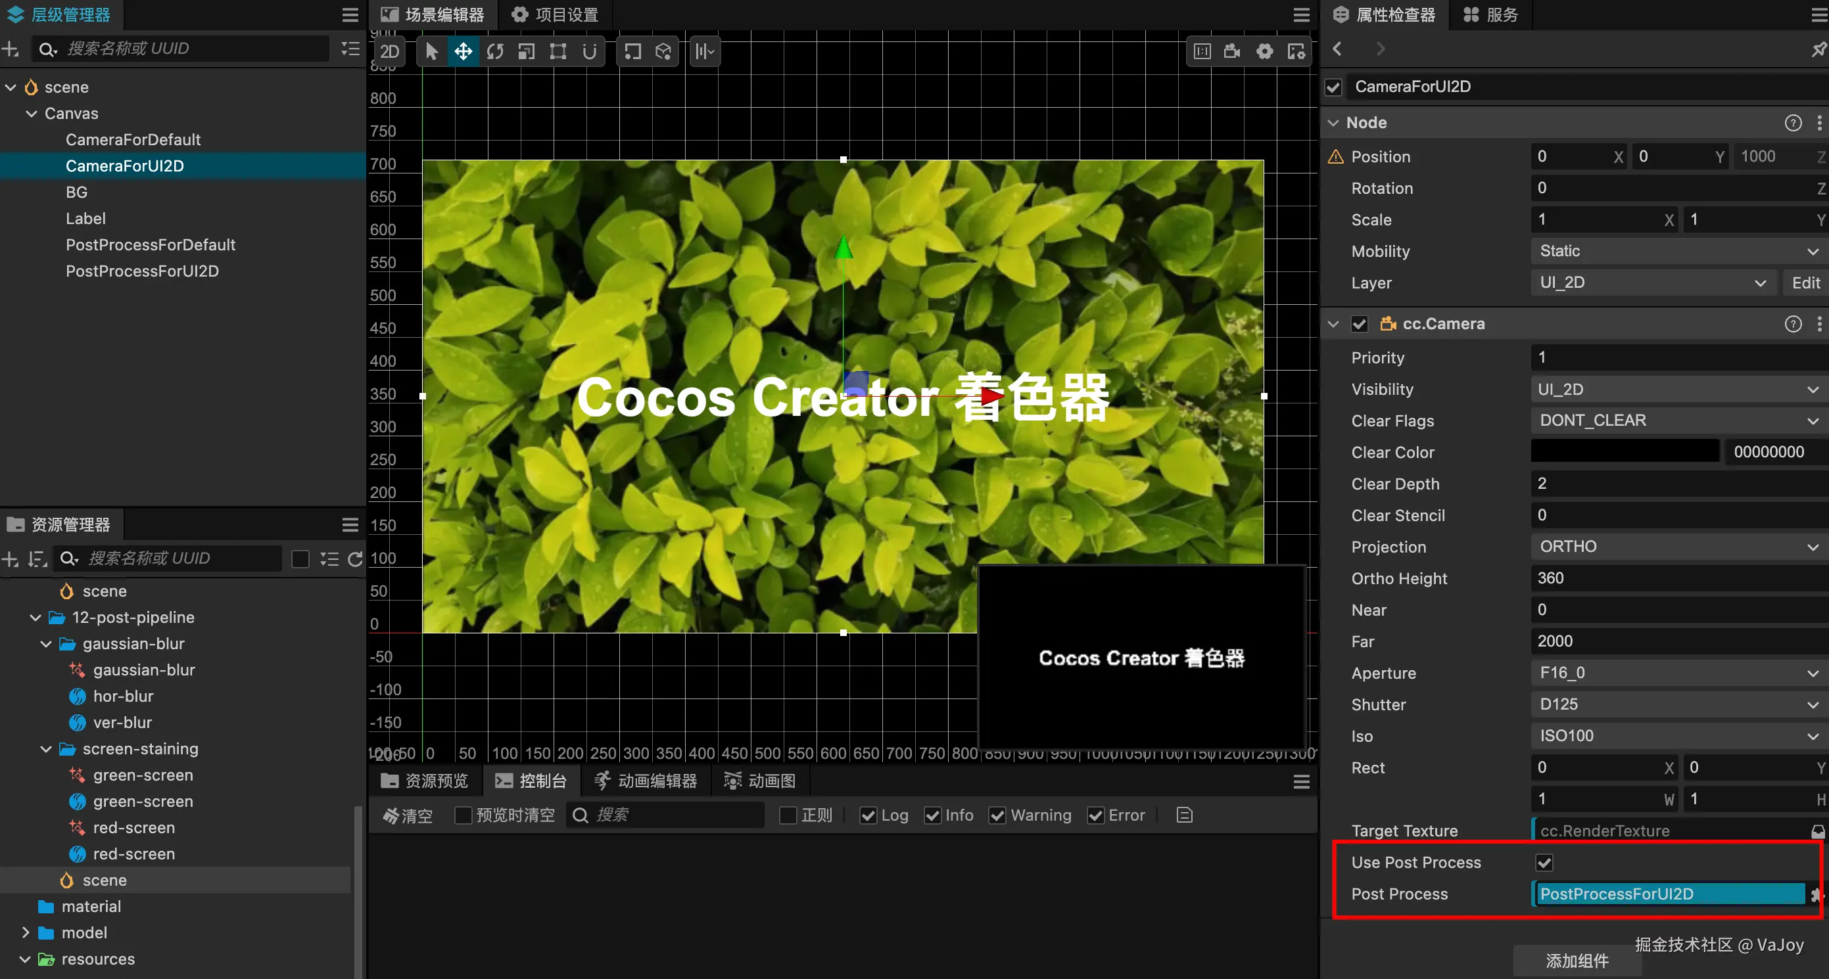Click the Edit button beside Layer
The image size is (1829, 979).
pyautogui.click(x=1805, y=283)
